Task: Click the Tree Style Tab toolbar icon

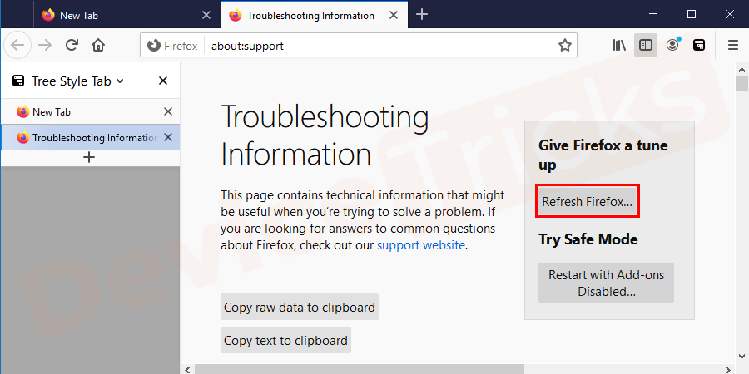Action: 699,46
